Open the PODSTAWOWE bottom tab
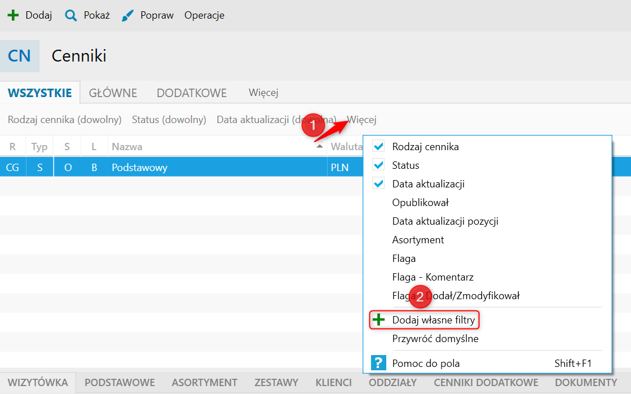631x394 pixels. (120, 382)
